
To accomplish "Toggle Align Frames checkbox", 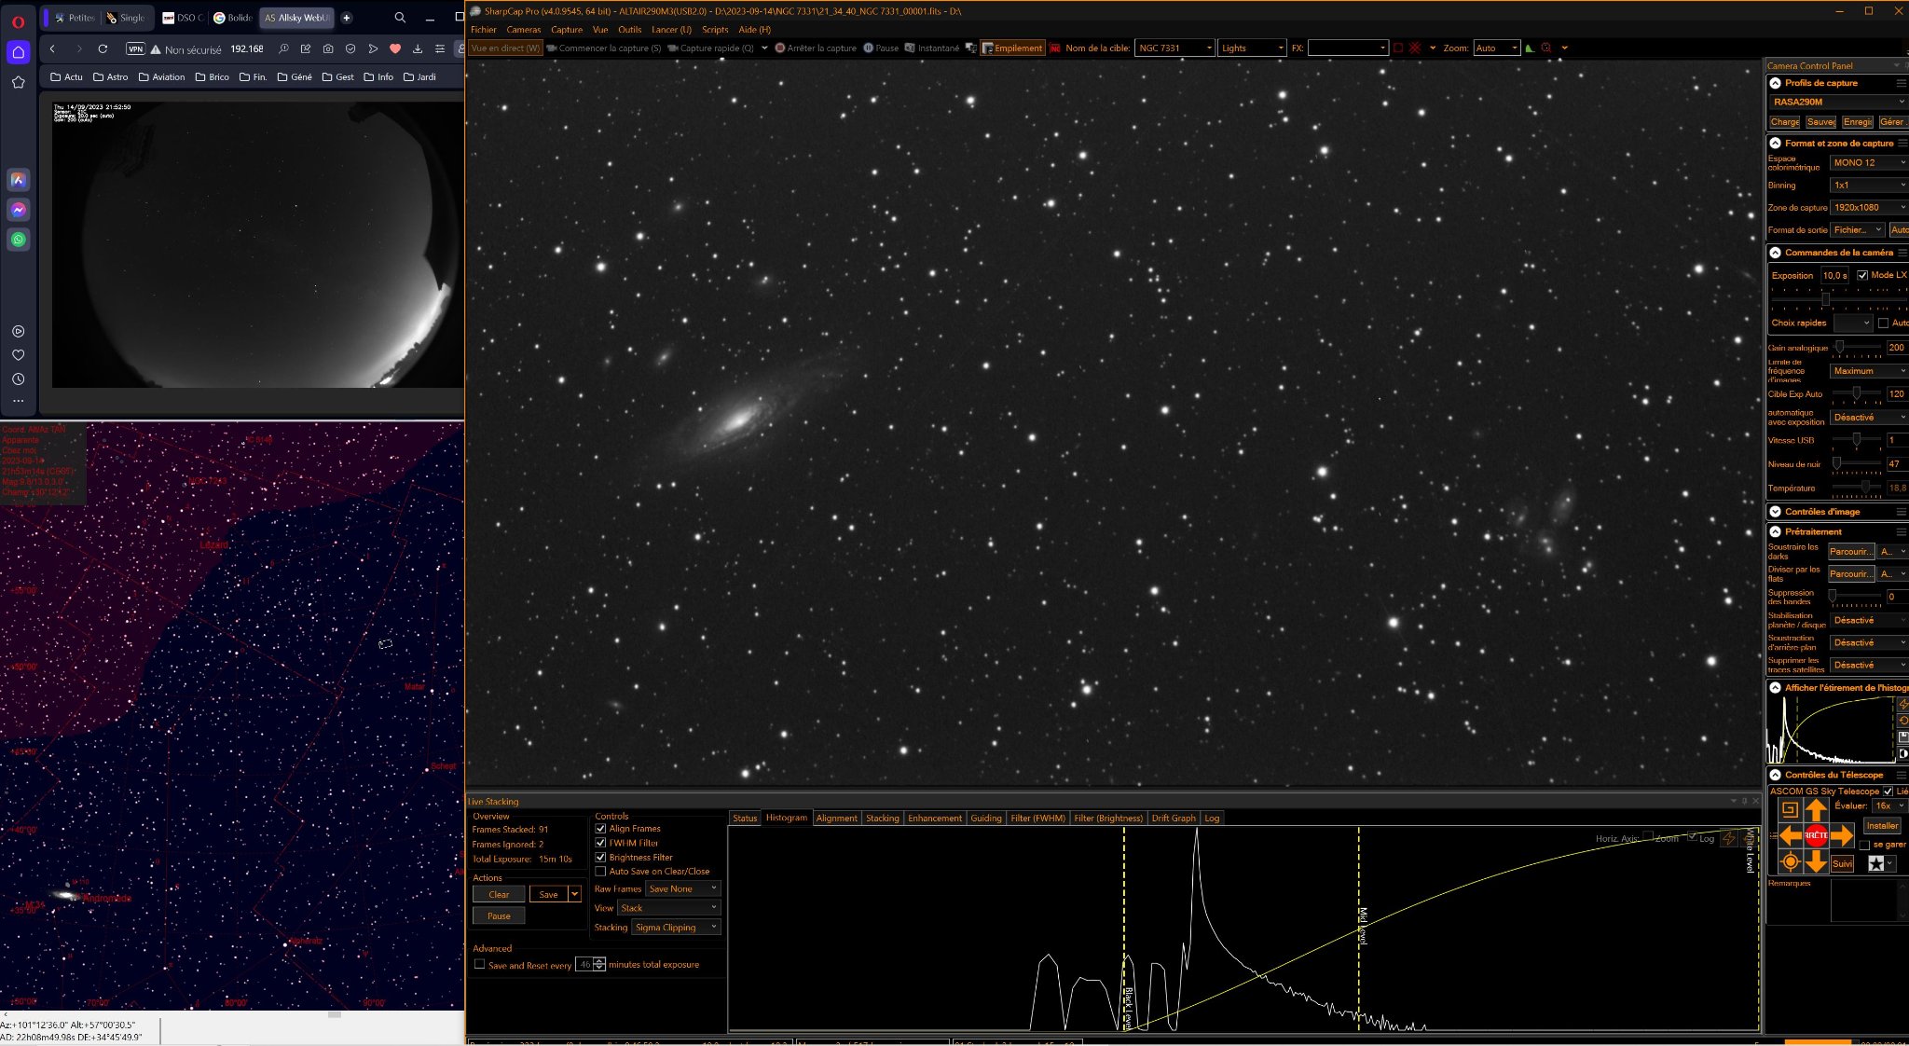I will (x=600, y=829).
